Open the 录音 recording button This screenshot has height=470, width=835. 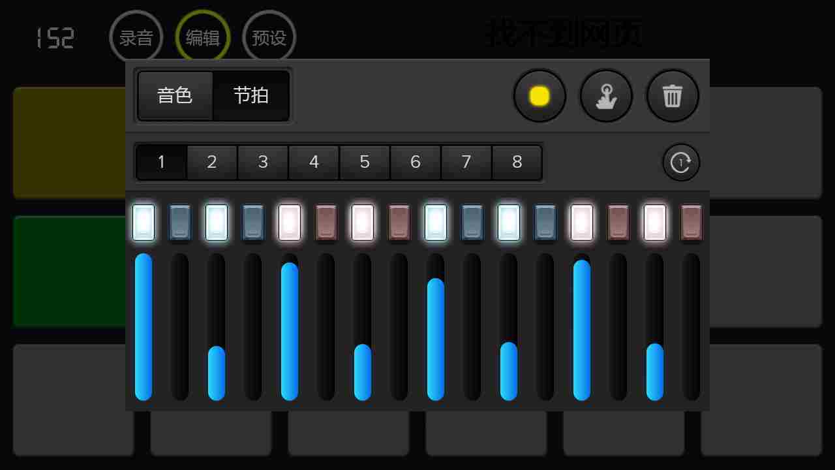click(x=137, y=37)
